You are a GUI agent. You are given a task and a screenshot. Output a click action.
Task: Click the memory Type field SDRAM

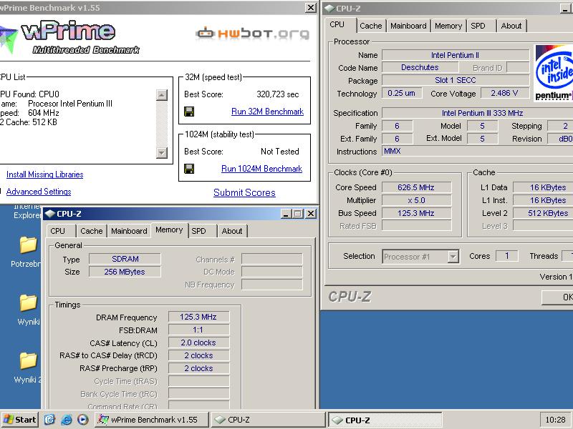tap(125, 259)
